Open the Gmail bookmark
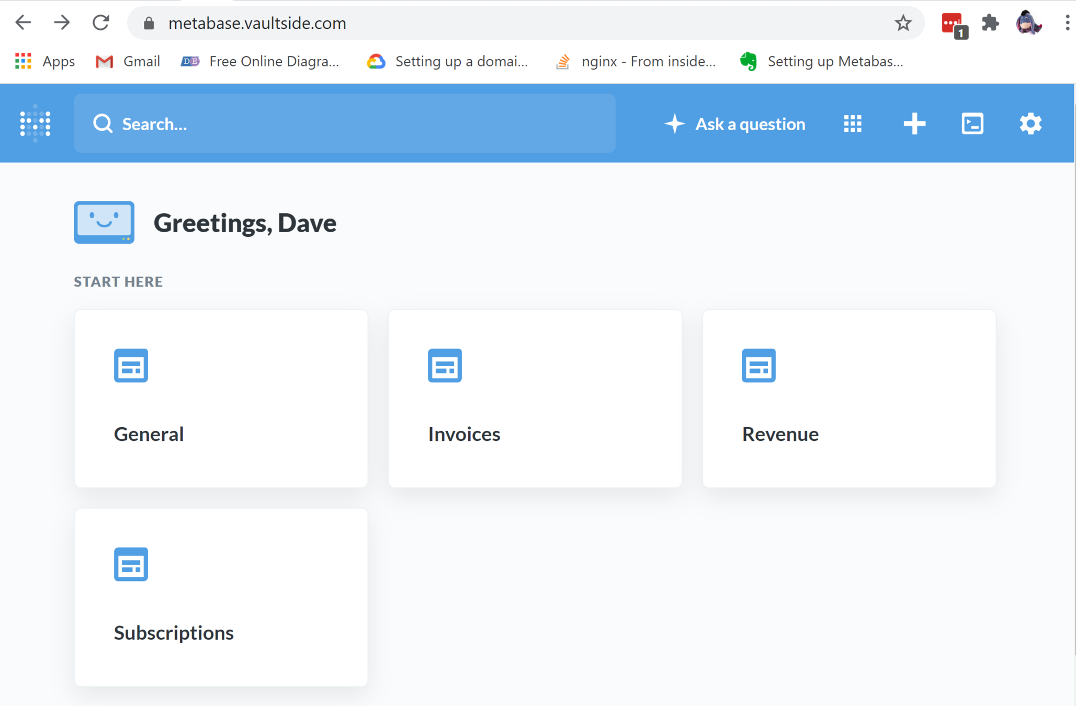 pos(128,61)
